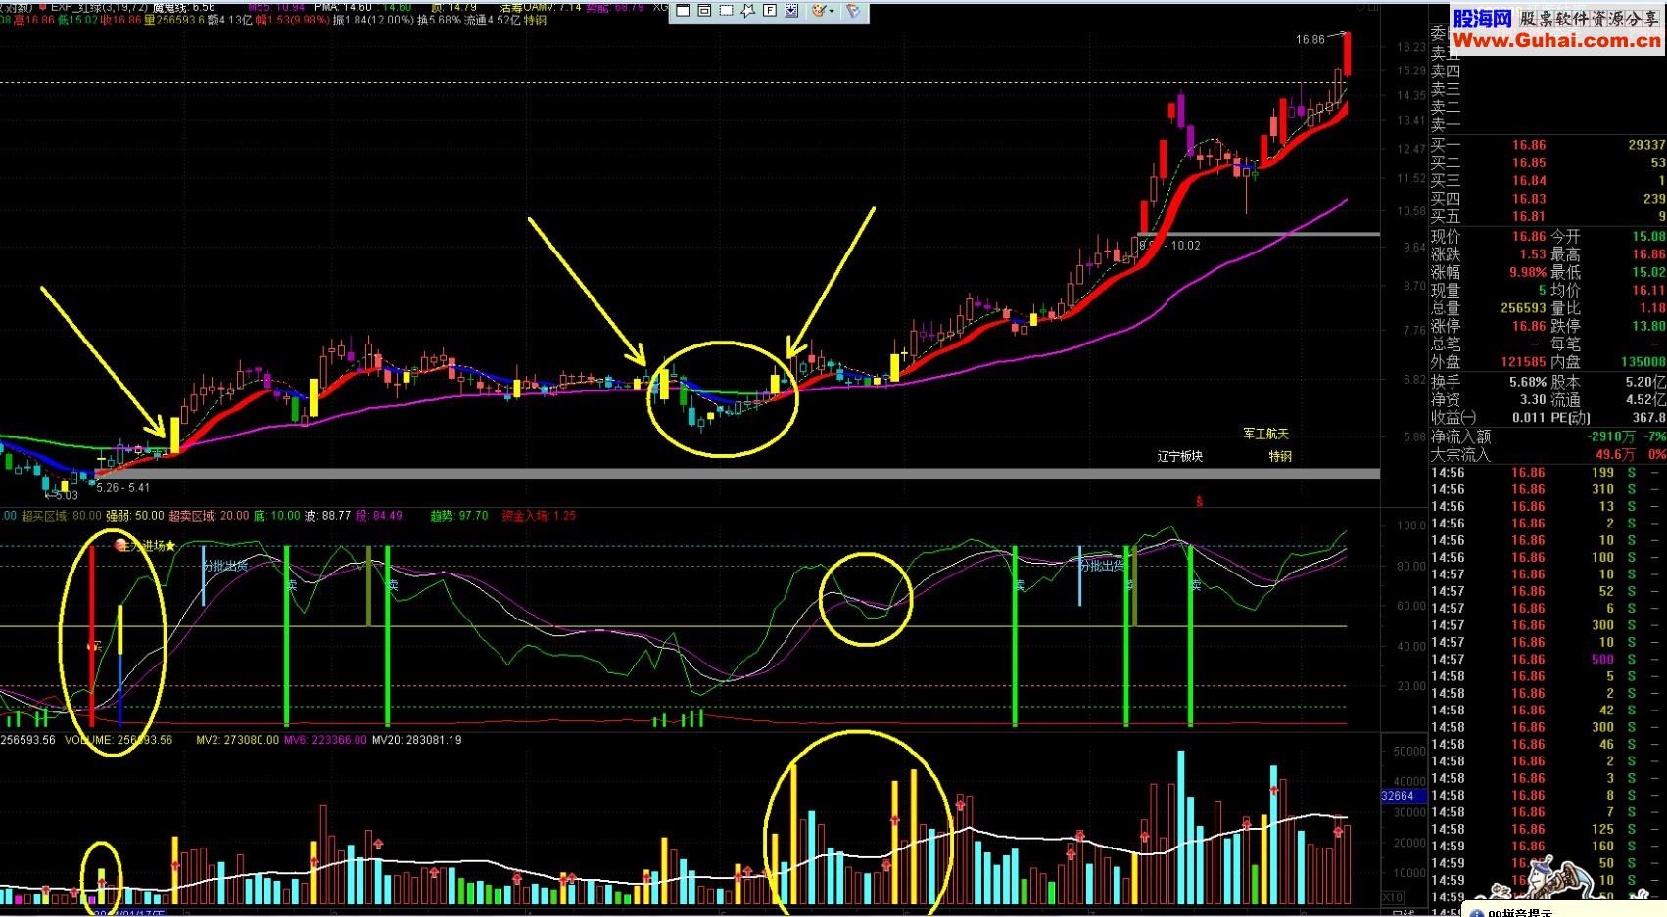Click the 买一 price 16.86
This screenshot has width=1667, height=917.
(1528, 145)
